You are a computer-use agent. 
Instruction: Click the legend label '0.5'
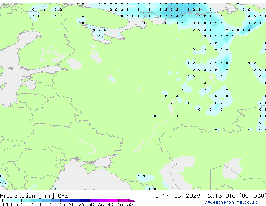[x=15, y=204]
